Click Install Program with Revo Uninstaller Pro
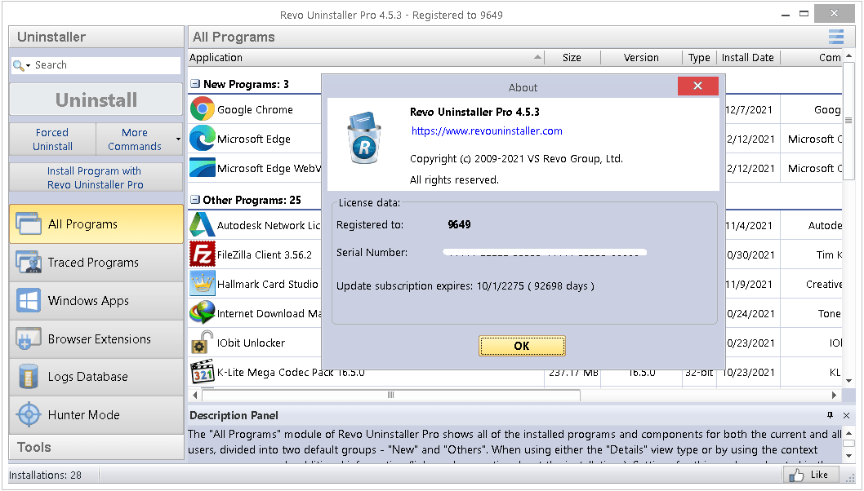864x491 pixels. coord(96,177)
